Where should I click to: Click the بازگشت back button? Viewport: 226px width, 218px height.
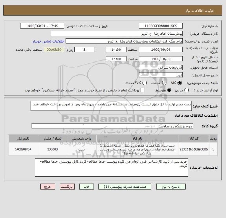(x=67, y=187)
